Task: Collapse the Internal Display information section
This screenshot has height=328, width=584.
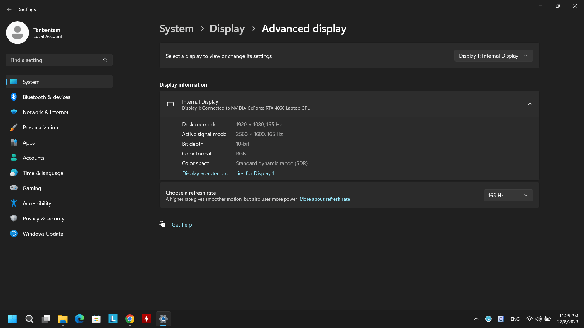Action: [x=530, y=104]
